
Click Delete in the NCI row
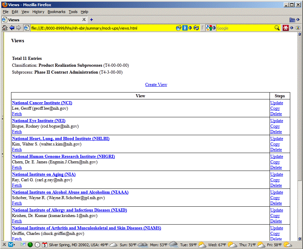coord(276,114)
